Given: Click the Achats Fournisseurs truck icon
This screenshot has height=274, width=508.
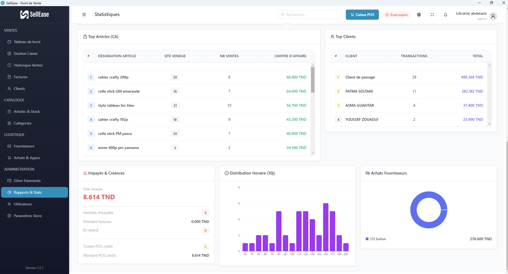Looking at the screenshot, I should (368, 173).
